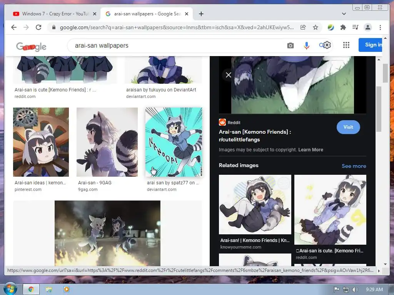The width and height of the screenshot is (394, 295).
Task: Open media controls in toolbar
Action: click(x=355, y=27)
